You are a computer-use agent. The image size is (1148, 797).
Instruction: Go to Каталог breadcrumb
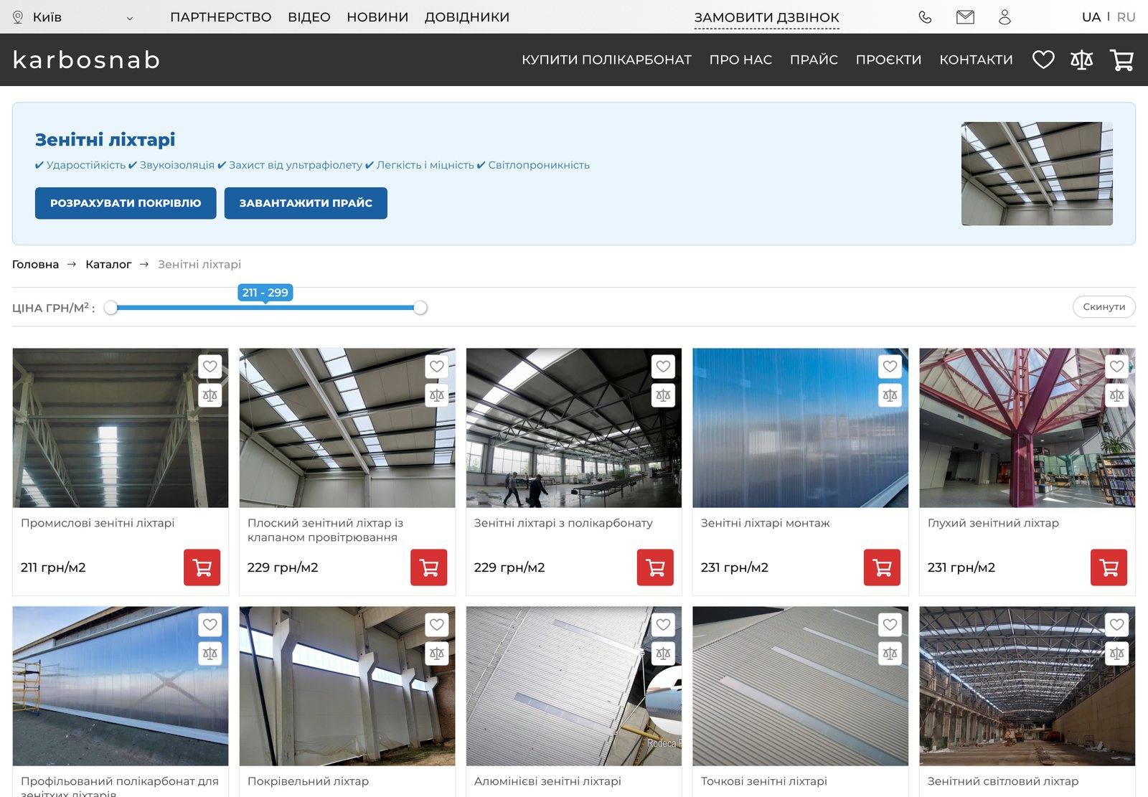click(x=108, y=264)
